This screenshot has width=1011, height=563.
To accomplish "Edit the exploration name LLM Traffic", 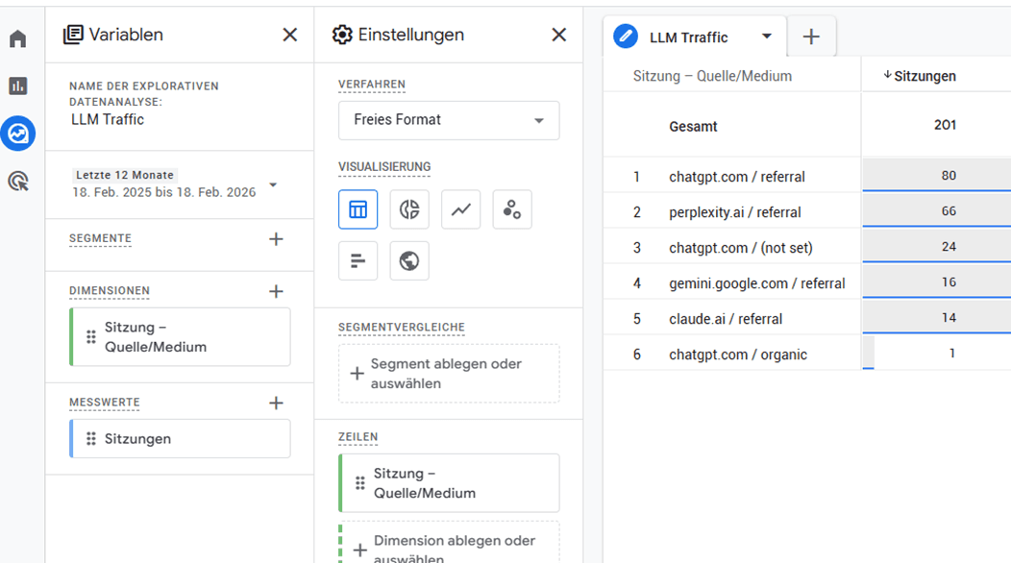I will [108, 119].
